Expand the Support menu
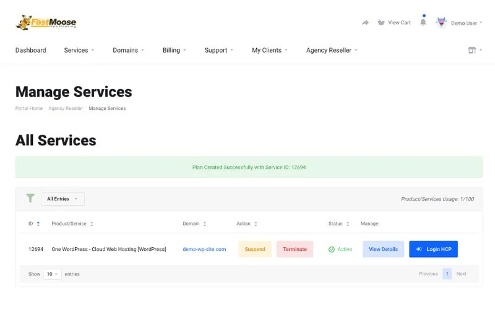The image size is (495, 309). click(219, 50)
